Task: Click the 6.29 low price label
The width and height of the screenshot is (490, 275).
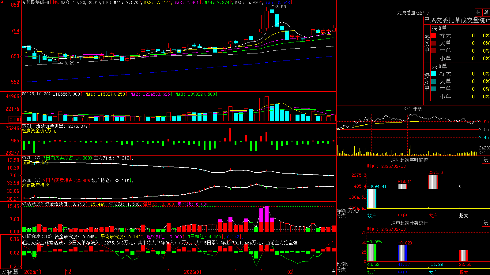Action: 69,63
